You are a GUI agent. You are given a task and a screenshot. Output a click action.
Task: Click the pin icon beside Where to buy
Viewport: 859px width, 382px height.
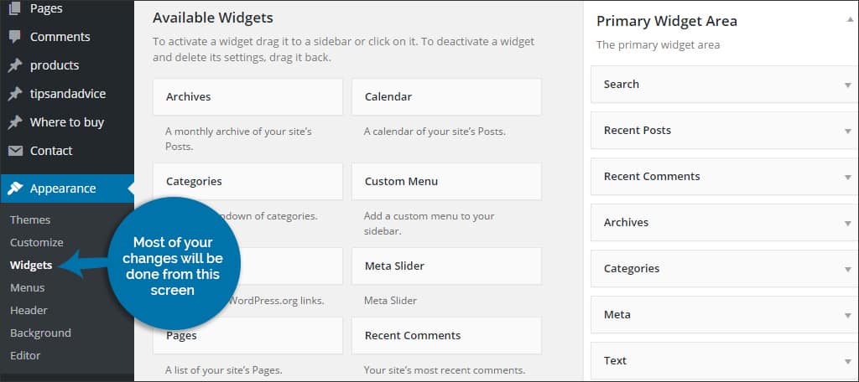15,122
